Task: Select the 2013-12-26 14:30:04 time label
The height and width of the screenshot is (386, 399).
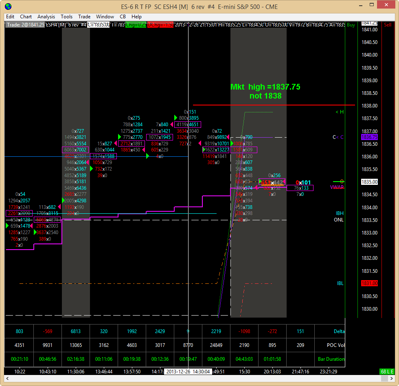Action: tap(188, 371)
